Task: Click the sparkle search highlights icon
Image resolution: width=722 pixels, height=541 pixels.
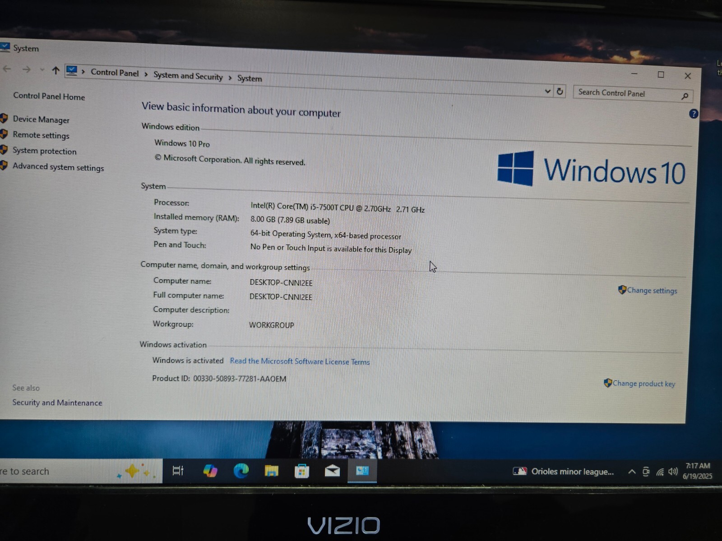Action: 135,471
